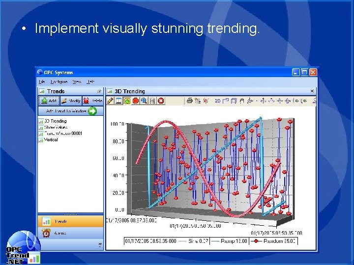Click the Add button in the Trends panel
The width and height of the screenshot is (354, 265).
pyautogui.click(x=49, y=101)
